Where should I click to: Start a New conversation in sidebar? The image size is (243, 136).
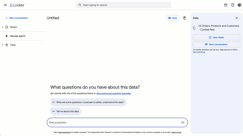click(18, 18)
